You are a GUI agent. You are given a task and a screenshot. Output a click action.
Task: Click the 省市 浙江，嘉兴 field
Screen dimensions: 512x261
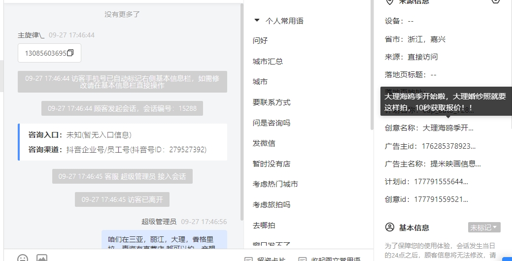(415, 39)
